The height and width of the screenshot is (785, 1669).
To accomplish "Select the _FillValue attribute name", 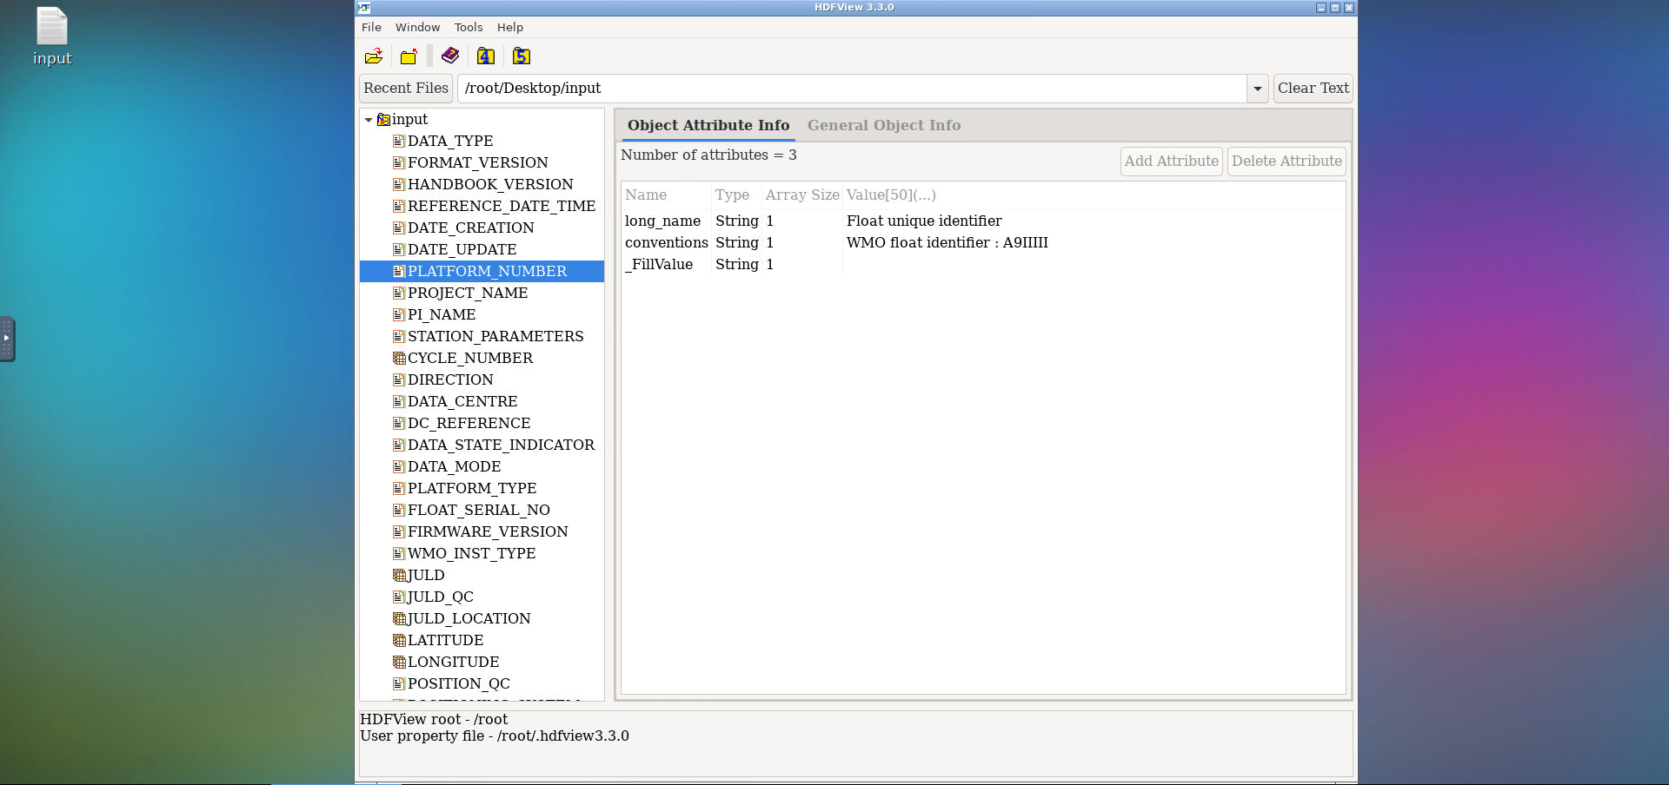I will pyautogui.click(x=659, y=264).
